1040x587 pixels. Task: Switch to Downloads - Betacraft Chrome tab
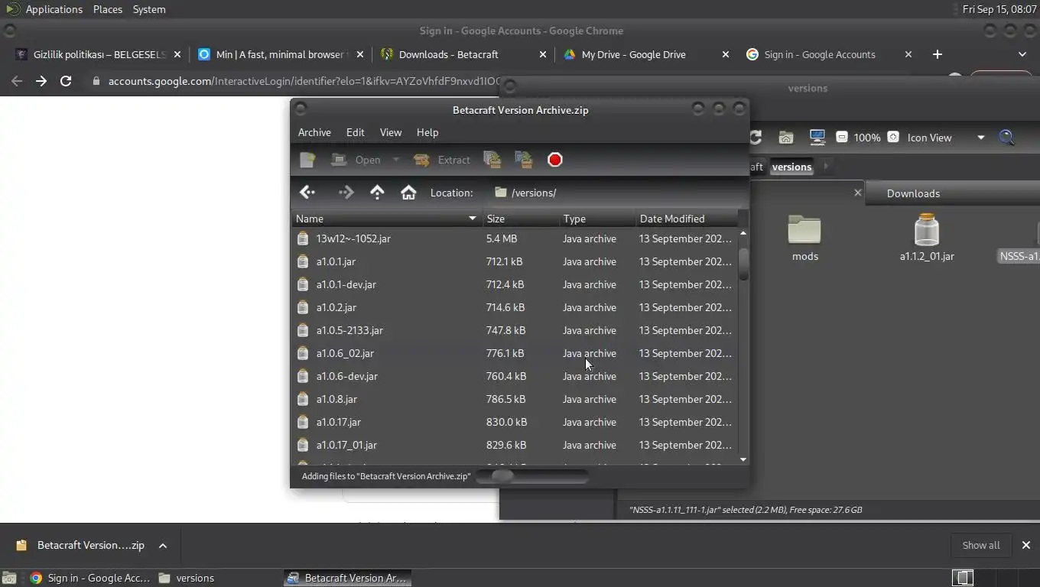pos(463,54)
